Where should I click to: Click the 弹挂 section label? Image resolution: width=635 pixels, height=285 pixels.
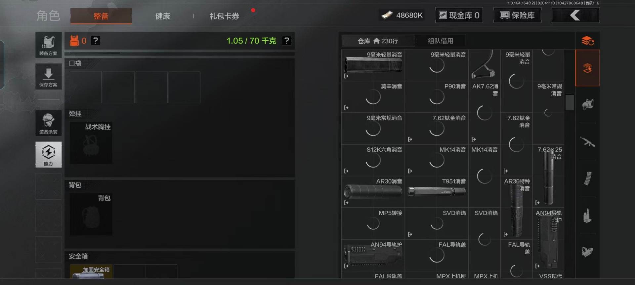pos(75,113)
